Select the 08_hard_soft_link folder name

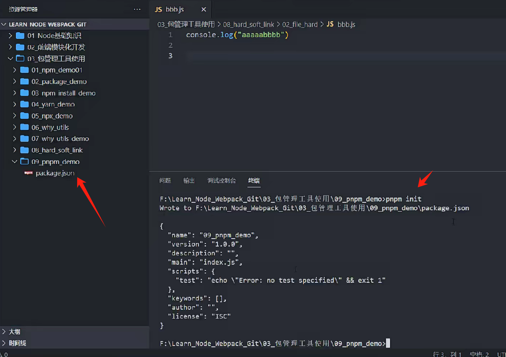pos(57,150)
